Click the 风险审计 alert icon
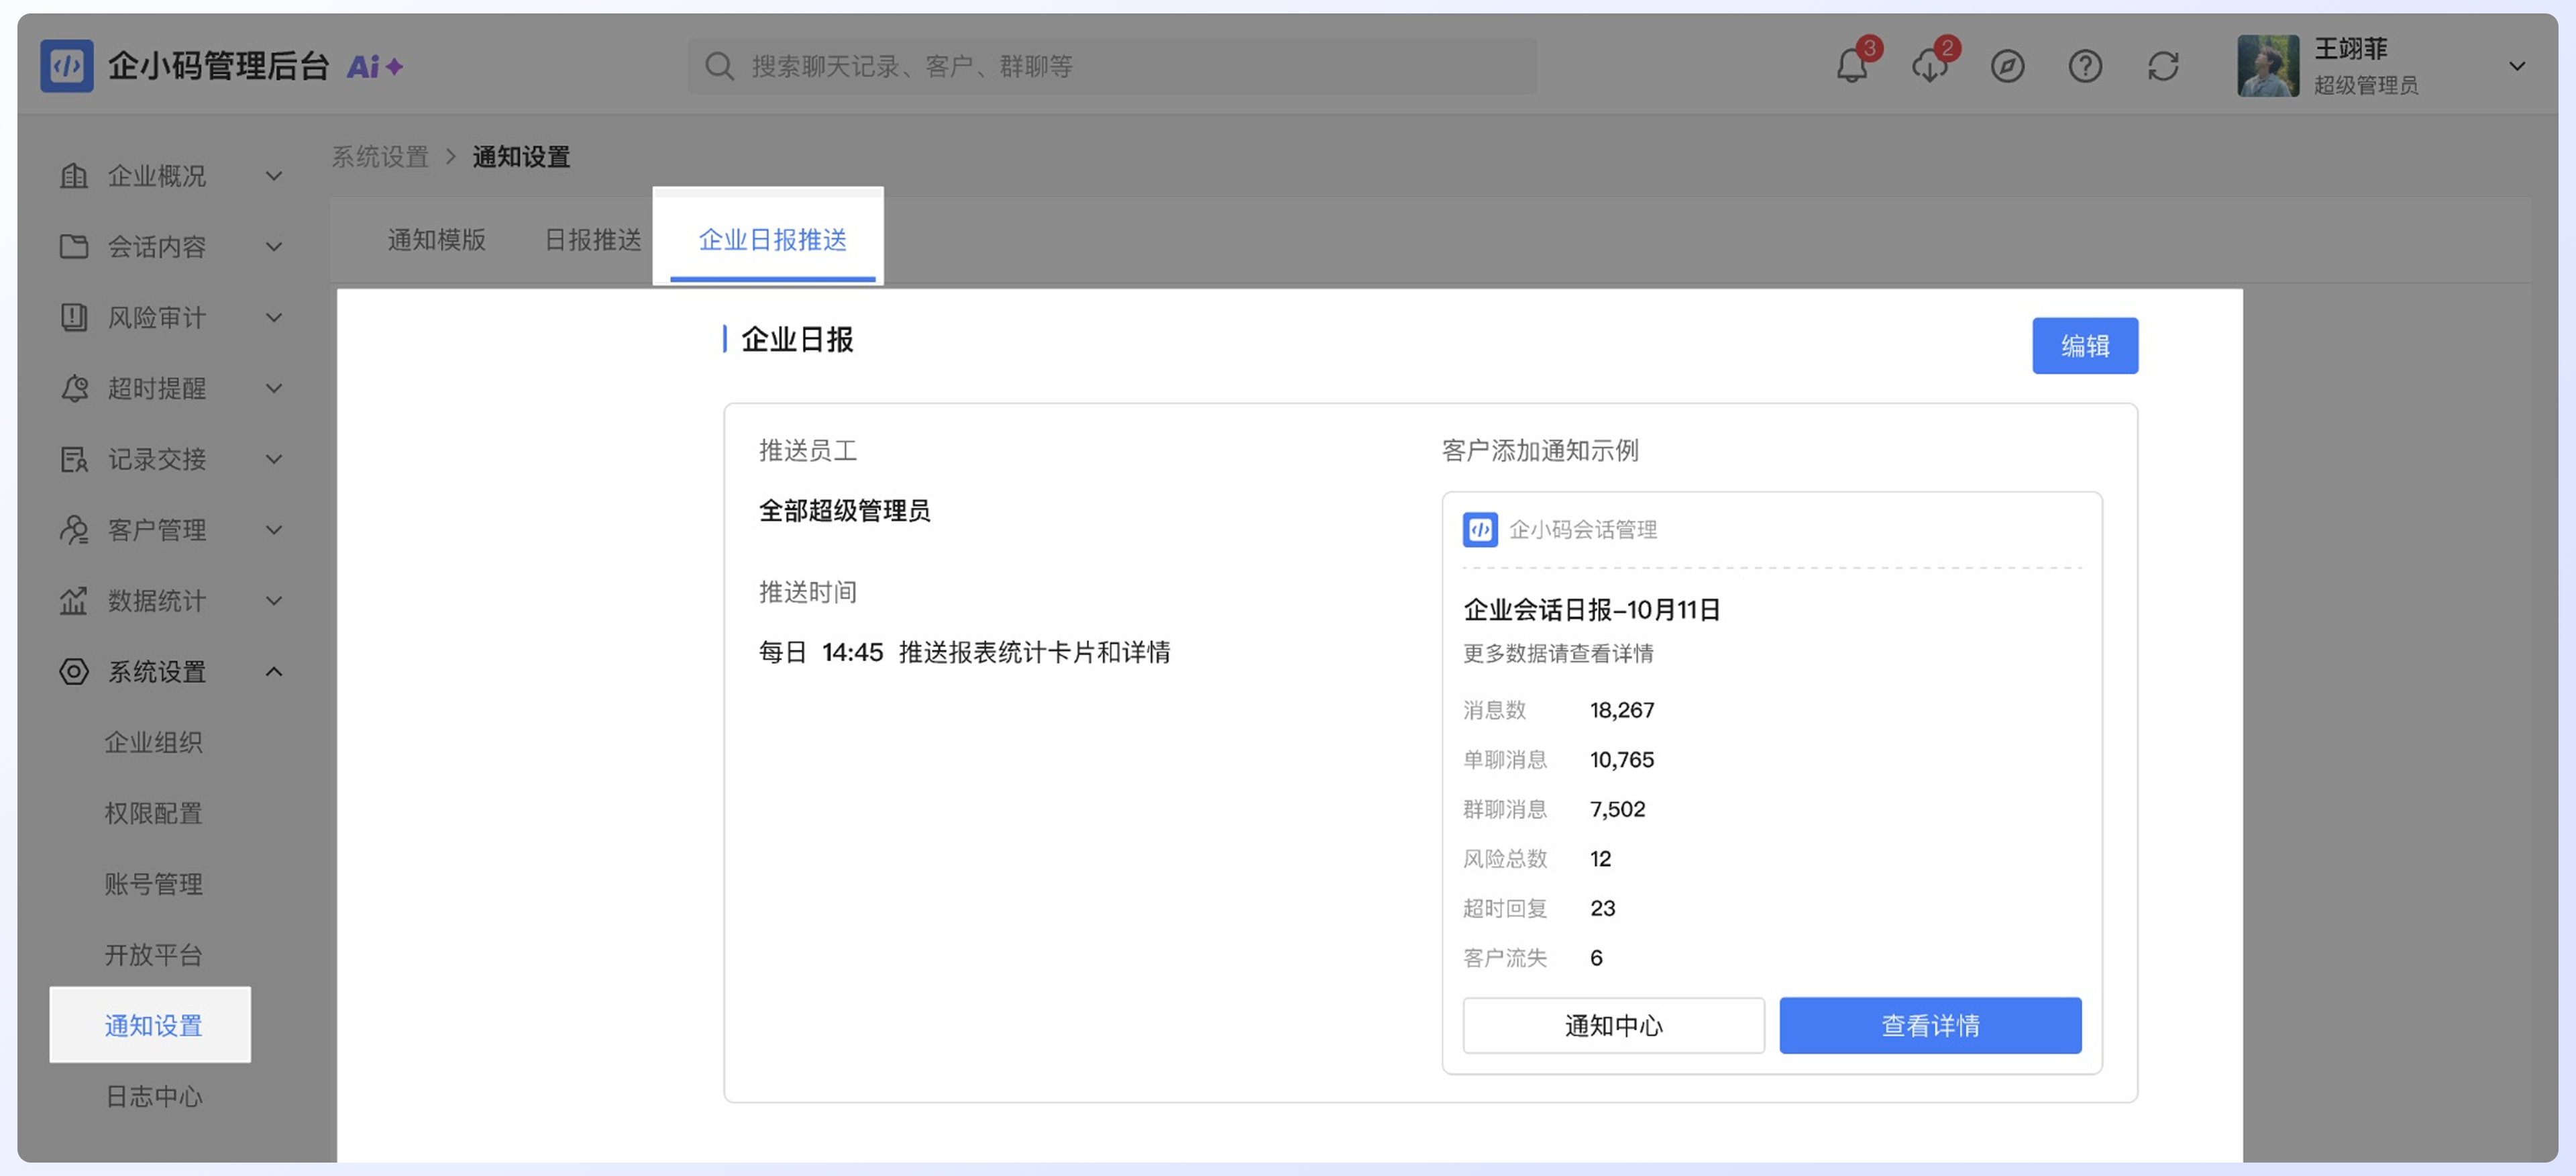This screenshot has height=1176, width=2576. point(74,317)
